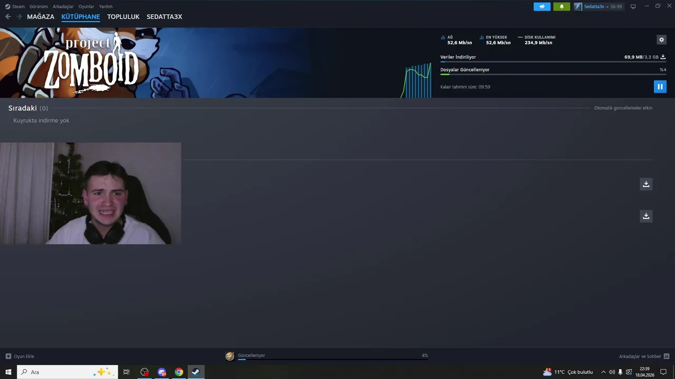Open the green notifications bell
Viewport: 675px width, 379px height.
pyautogui.click(x=562, y=6)
